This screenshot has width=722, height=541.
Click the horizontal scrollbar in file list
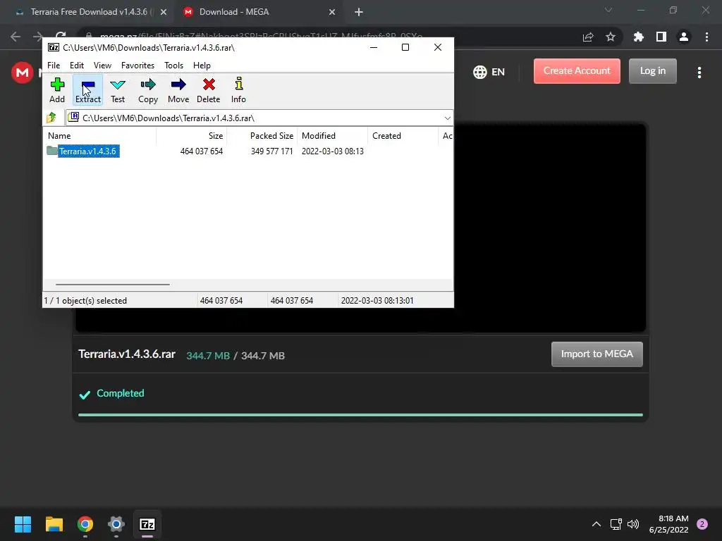coord(113,285)
